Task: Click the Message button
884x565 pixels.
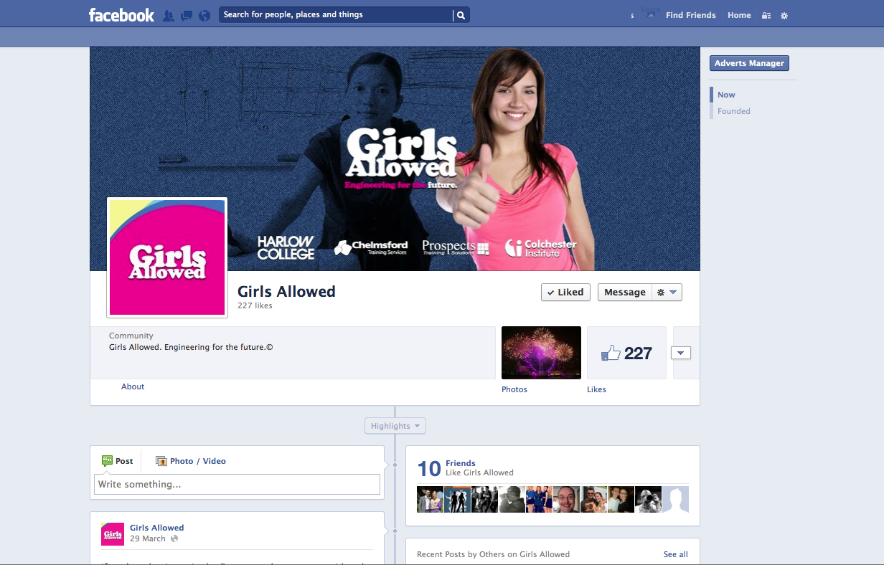Action: 625,292
